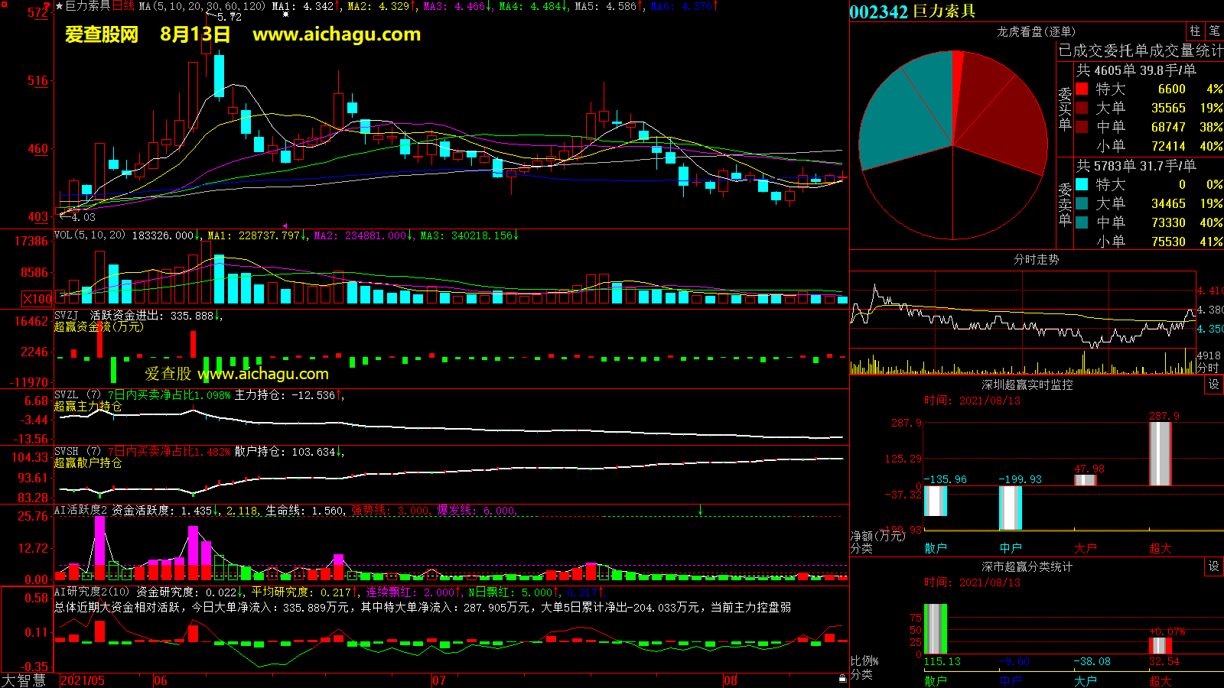Open the 日线 period selector
The height and width of the screenshot is (688, 1224).
pyautogui.click(x=123, y=6)
